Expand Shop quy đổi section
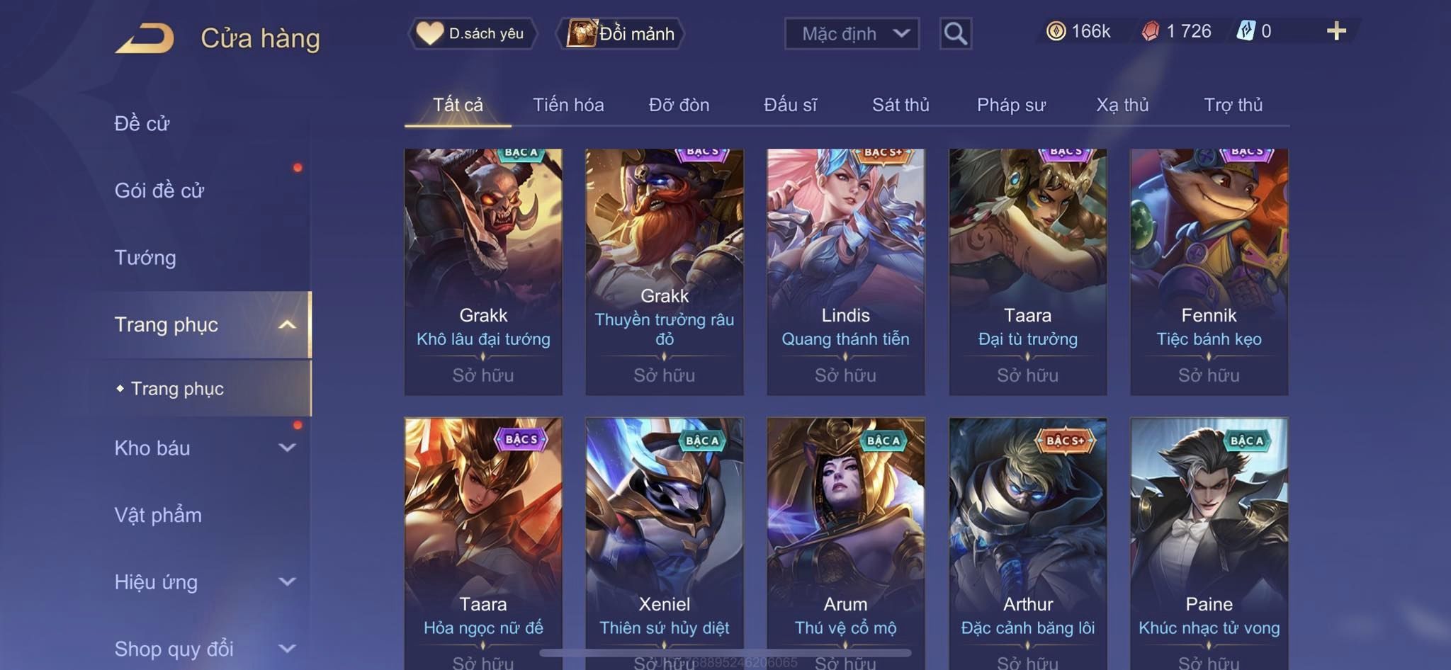Image resolution: width=1451 pixels, height=670 pixels. tap(287, 648)
